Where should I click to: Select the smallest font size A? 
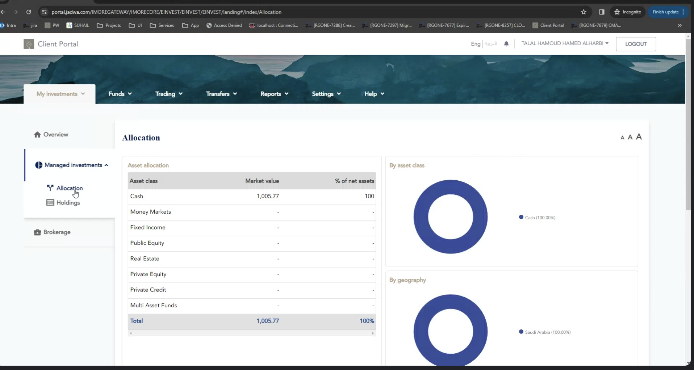click(622, 138)
